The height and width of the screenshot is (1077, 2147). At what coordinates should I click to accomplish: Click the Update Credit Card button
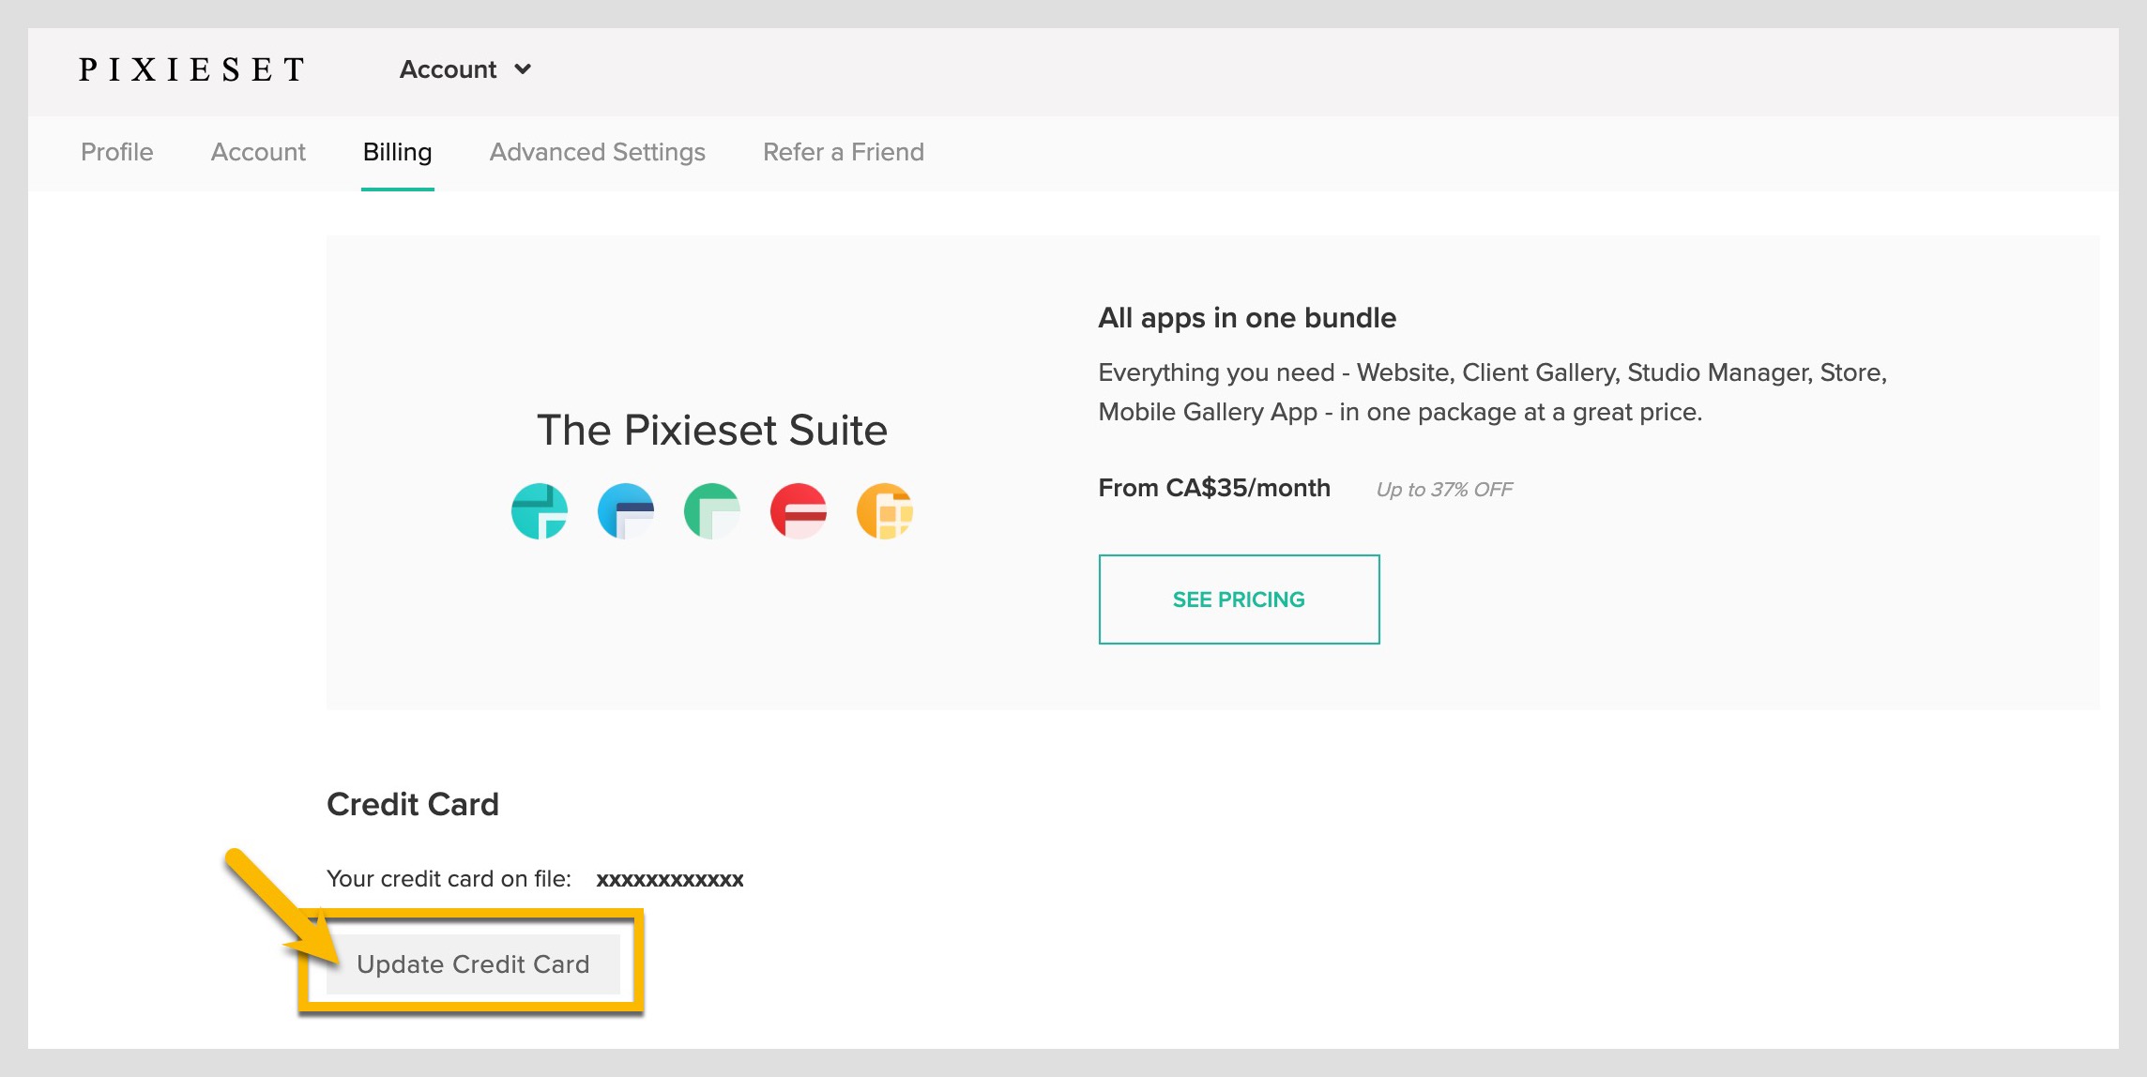pos(473,964)
